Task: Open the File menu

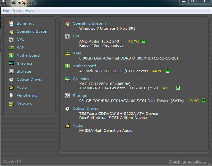Action: [x=6, y=11]
